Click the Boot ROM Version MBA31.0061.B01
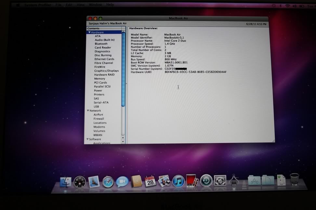The image size is (316, 210). coord(176,63)
